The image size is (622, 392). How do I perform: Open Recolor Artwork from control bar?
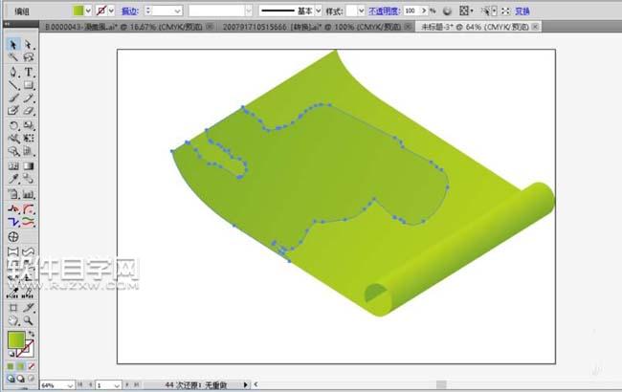pyautogui.click(x=447, y=11)
